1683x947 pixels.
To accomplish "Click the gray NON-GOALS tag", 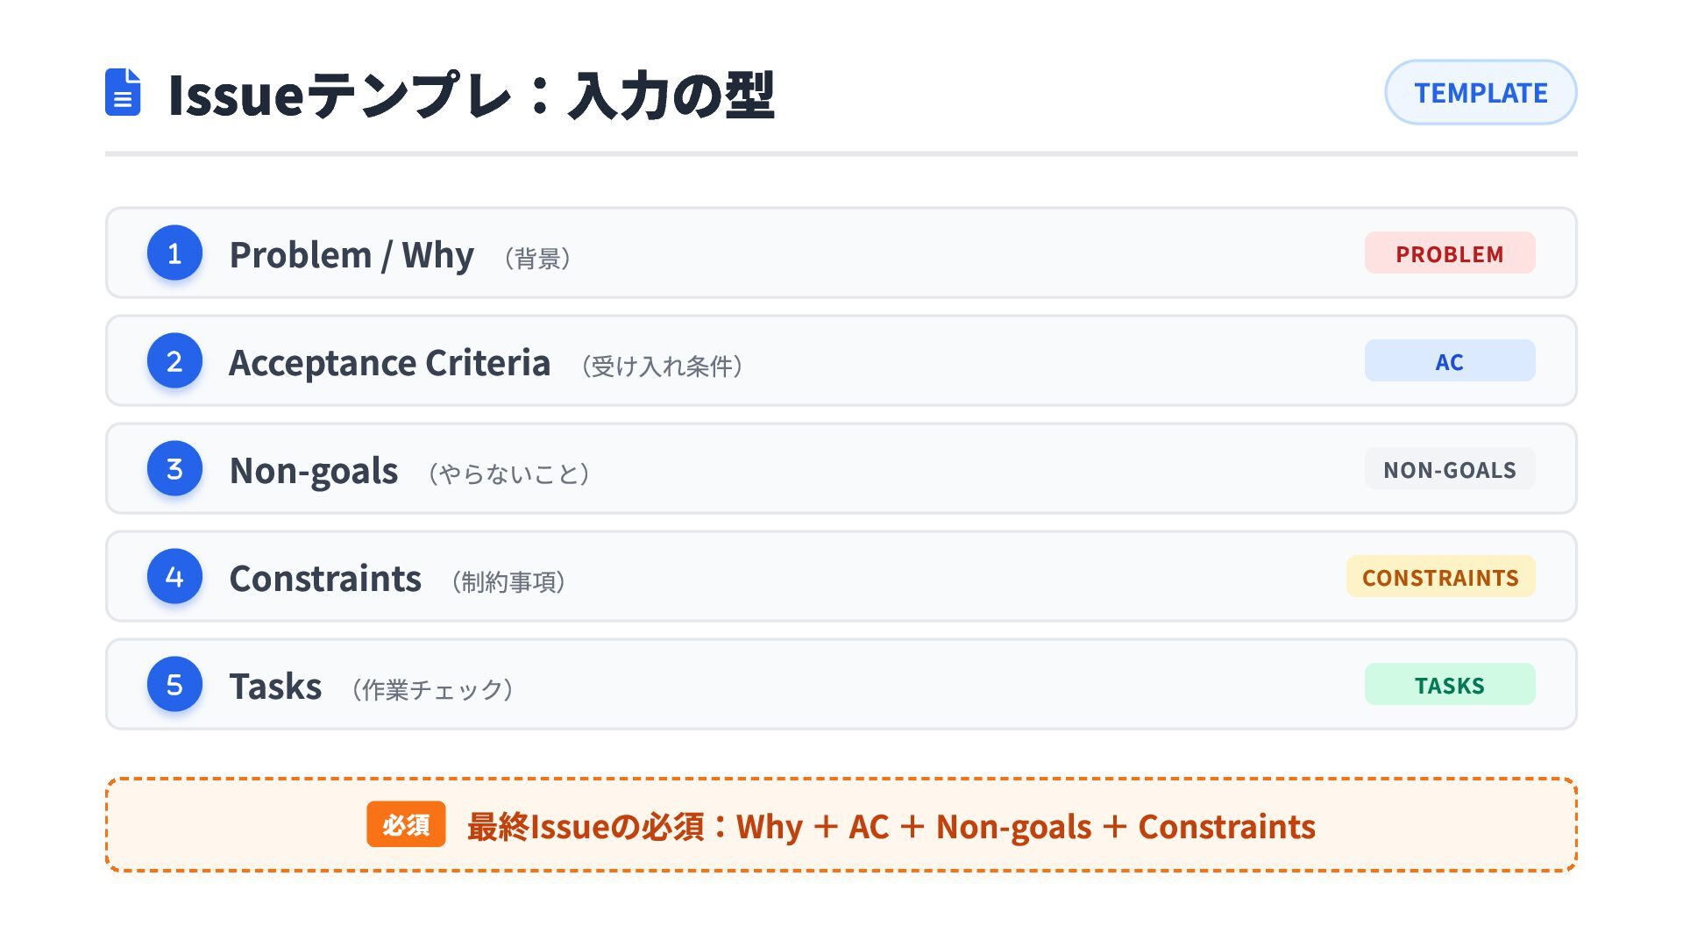I will (1449, 469).
